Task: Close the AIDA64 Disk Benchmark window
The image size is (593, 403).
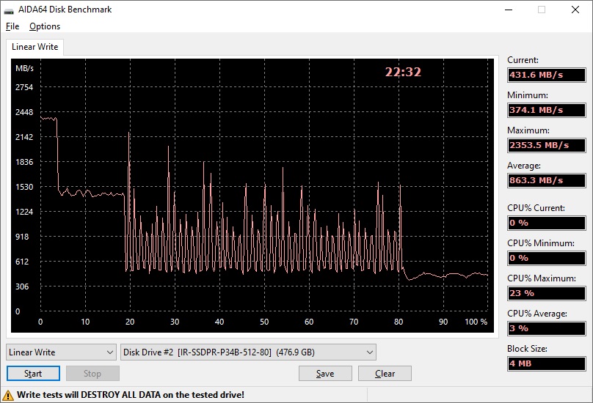Action: (575, 10)
